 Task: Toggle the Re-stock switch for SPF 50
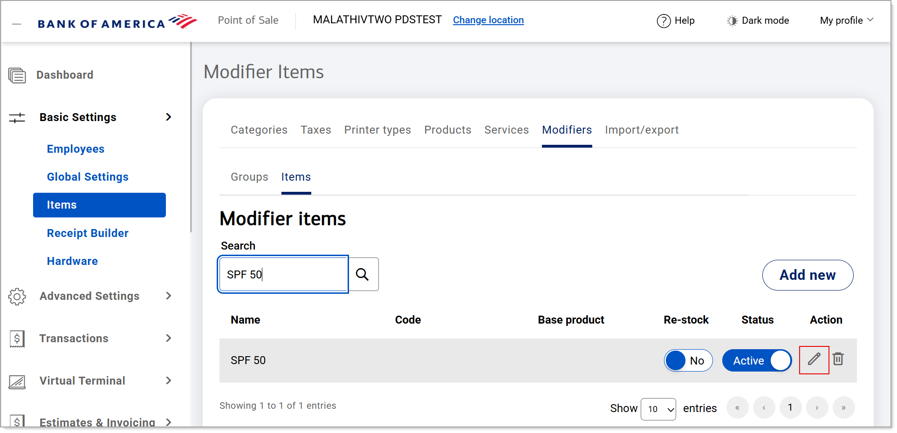[x=688, y=360]
